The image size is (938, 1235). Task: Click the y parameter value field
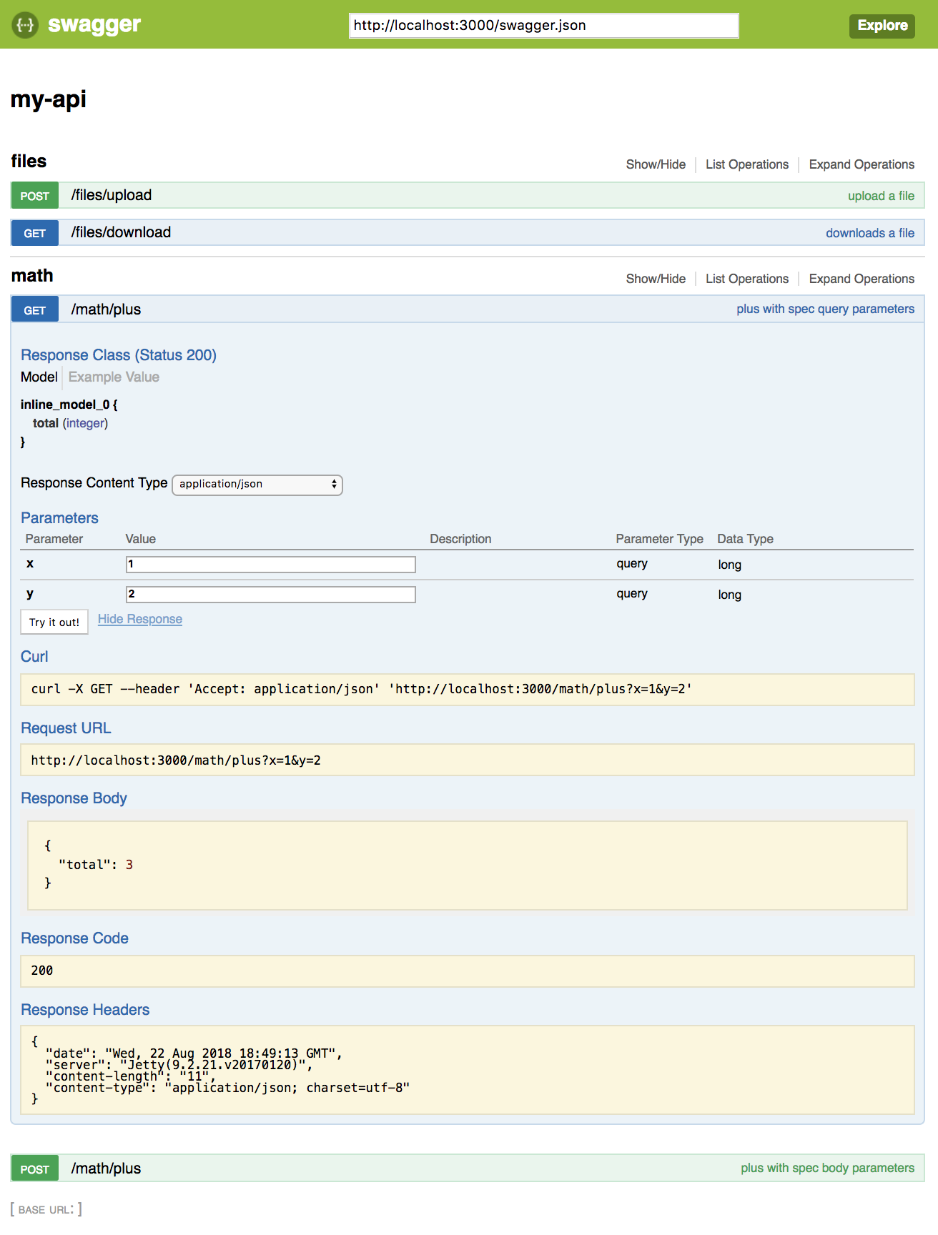pyautogui.click(x=270, y=595)
